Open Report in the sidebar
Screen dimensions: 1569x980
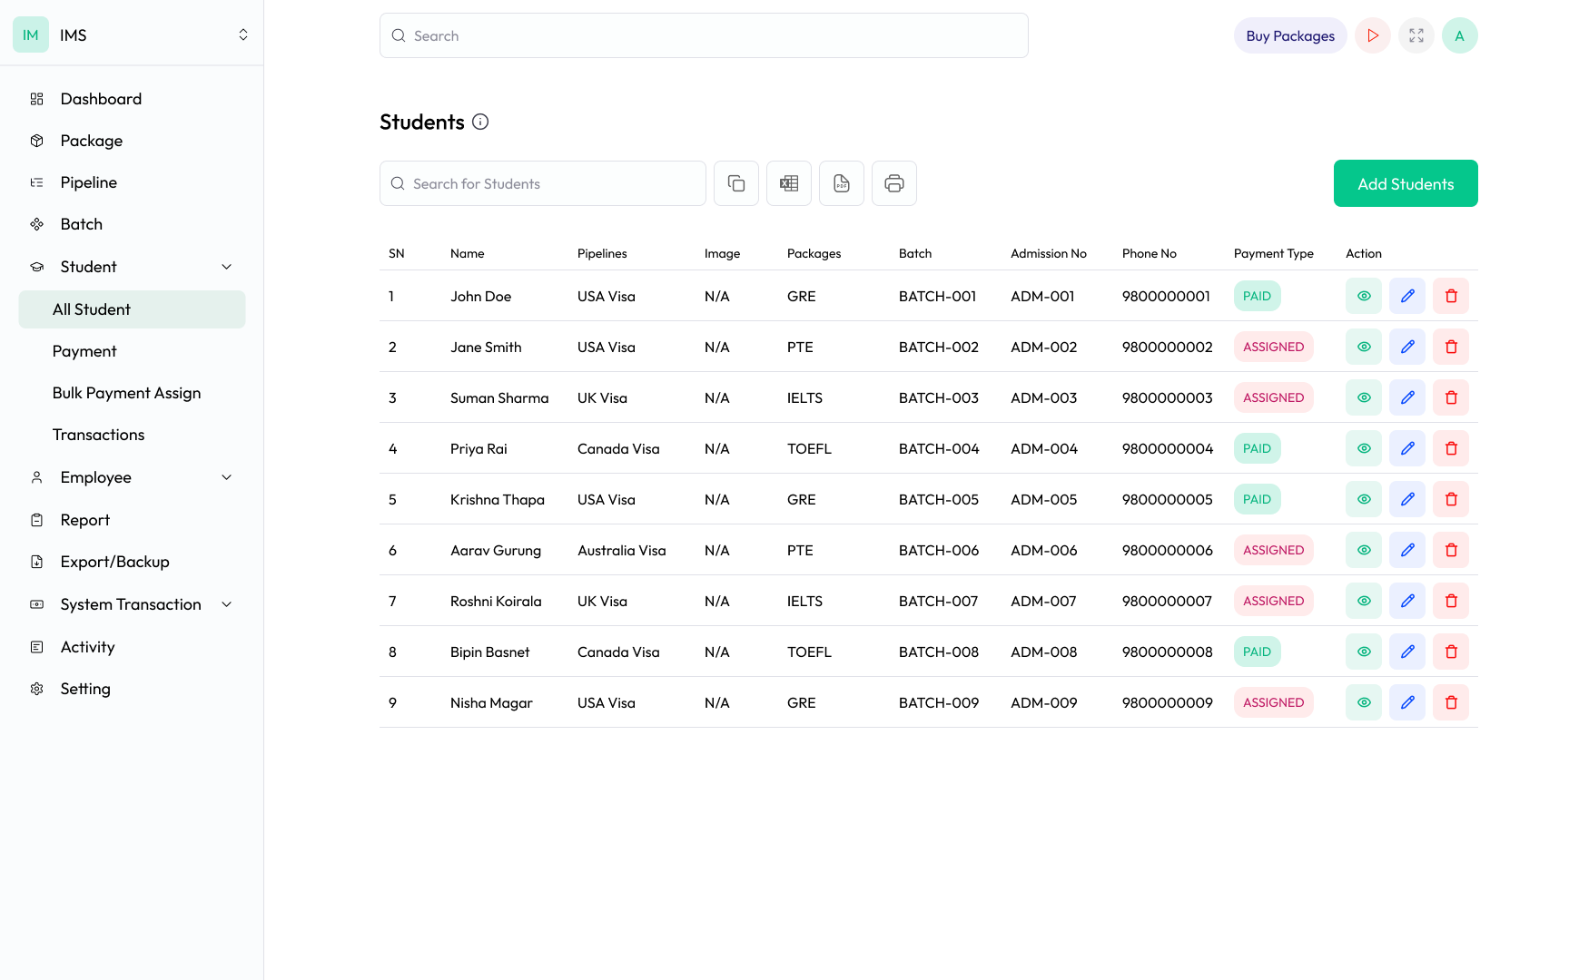(x=132, y=520)
